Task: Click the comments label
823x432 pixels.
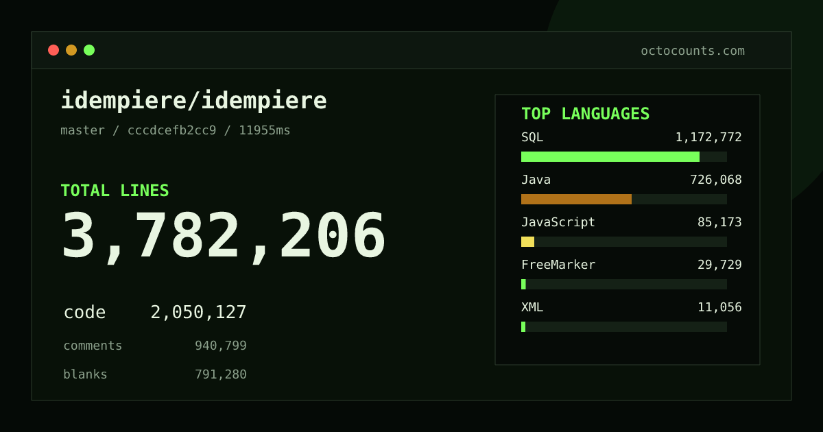Action: (x=93, y=346)
